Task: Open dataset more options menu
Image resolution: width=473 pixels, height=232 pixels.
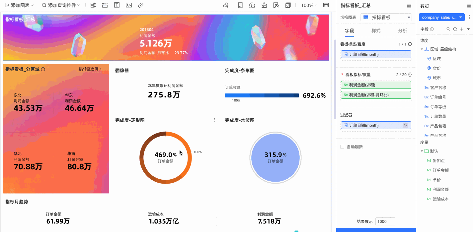Action: [x=469, y=17]
